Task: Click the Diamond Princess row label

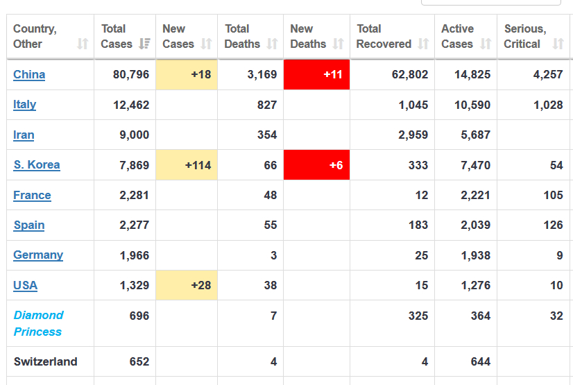Action: (x=38, y=323)
